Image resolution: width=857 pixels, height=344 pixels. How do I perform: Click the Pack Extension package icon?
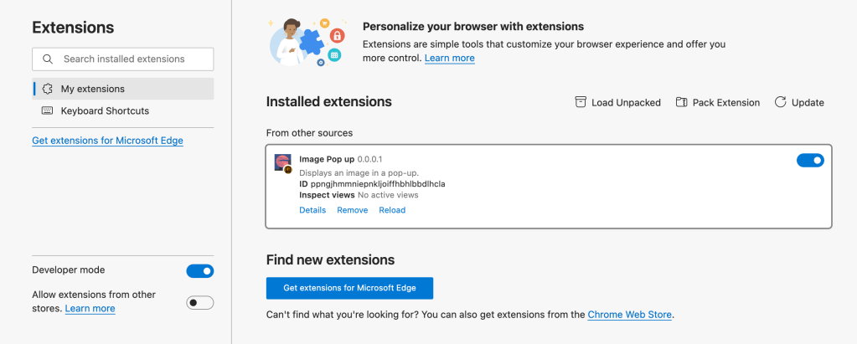(681, 102)
